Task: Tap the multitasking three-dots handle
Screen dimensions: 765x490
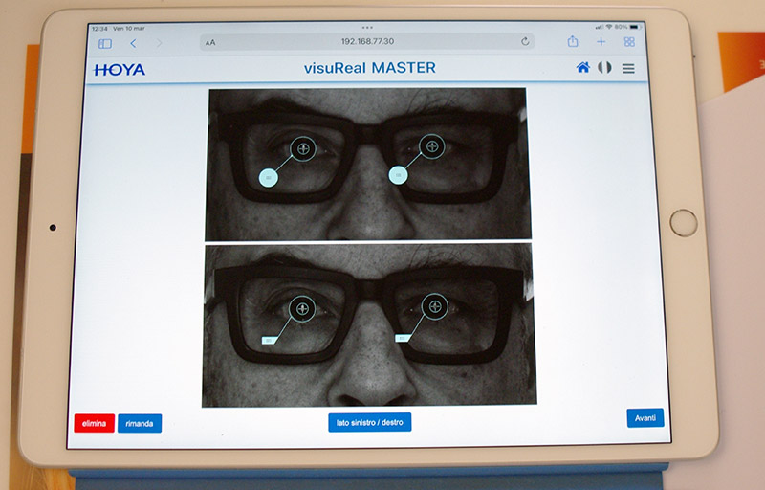Action: 367,28
